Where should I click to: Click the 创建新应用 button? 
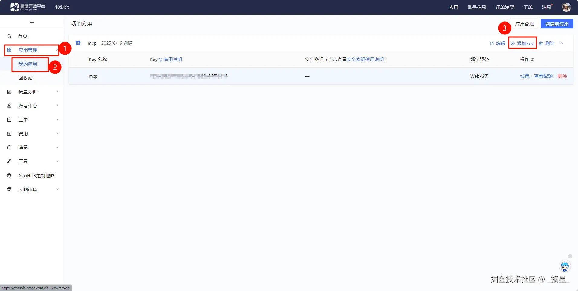pyautogui.click(x=557, y=24)
